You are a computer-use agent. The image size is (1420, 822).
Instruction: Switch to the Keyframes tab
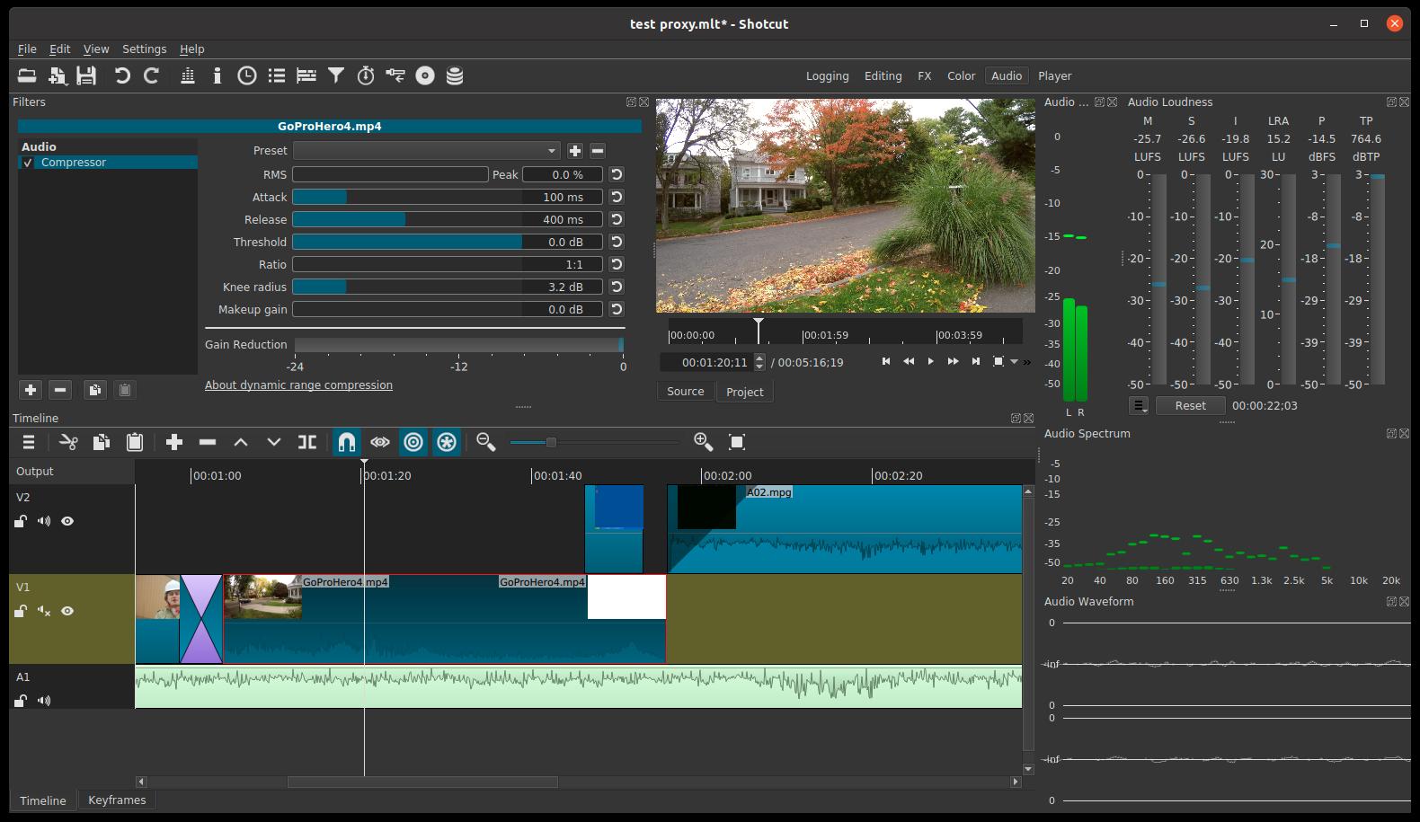pyautogui.click(x=117, y=800)
